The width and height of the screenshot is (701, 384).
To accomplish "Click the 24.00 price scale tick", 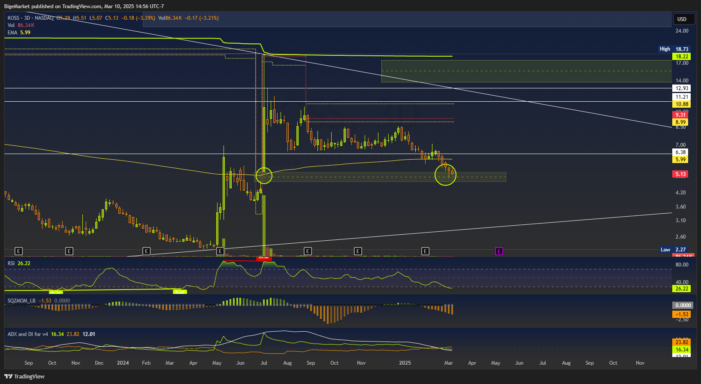I will tap(682, 31).
